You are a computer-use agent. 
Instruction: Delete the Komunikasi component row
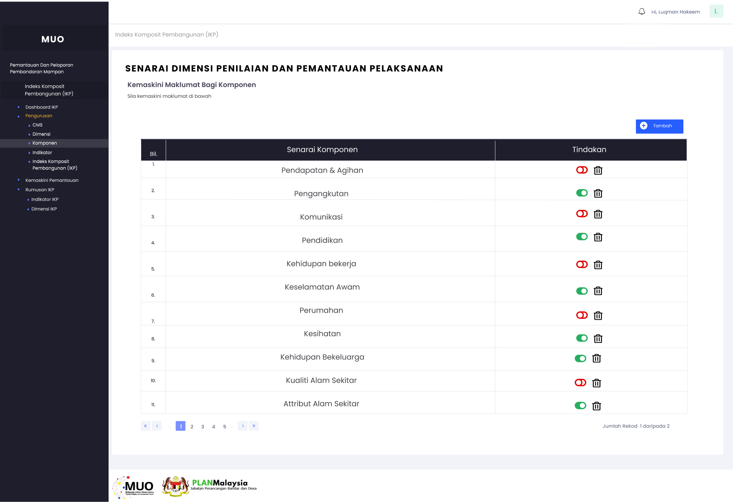pos(598,214)
